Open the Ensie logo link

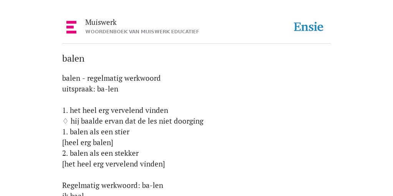click(x=309, y=27)
